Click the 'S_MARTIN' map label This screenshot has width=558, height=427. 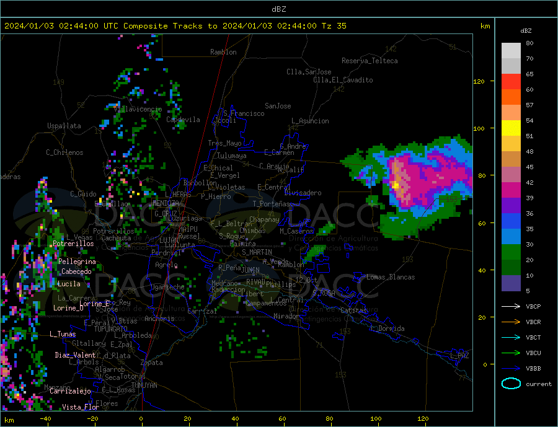point(257,252)
